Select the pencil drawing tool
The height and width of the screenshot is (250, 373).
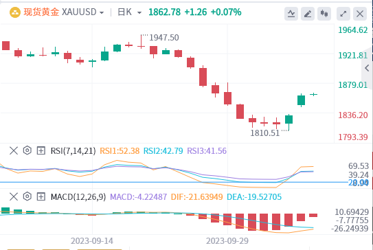[x=308, y=14]
